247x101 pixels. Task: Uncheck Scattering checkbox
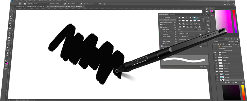coord(161,25)
